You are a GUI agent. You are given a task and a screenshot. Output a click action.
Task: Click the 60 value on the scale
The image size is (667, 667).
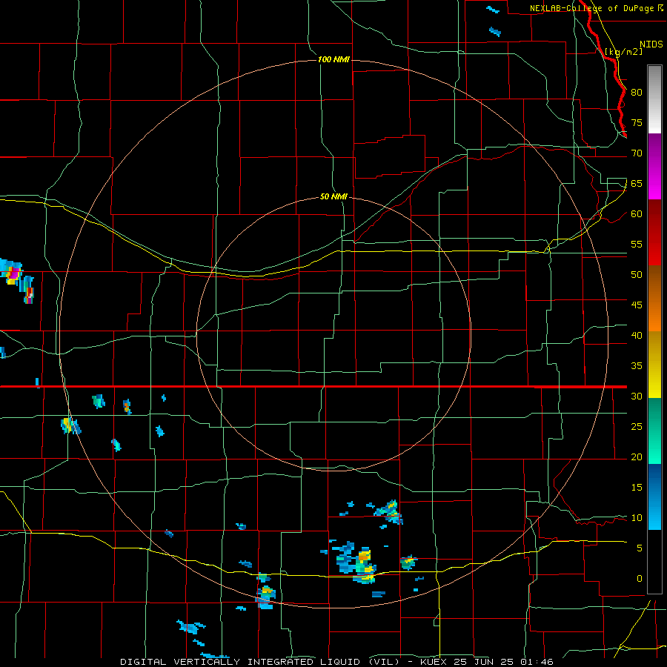637,214
